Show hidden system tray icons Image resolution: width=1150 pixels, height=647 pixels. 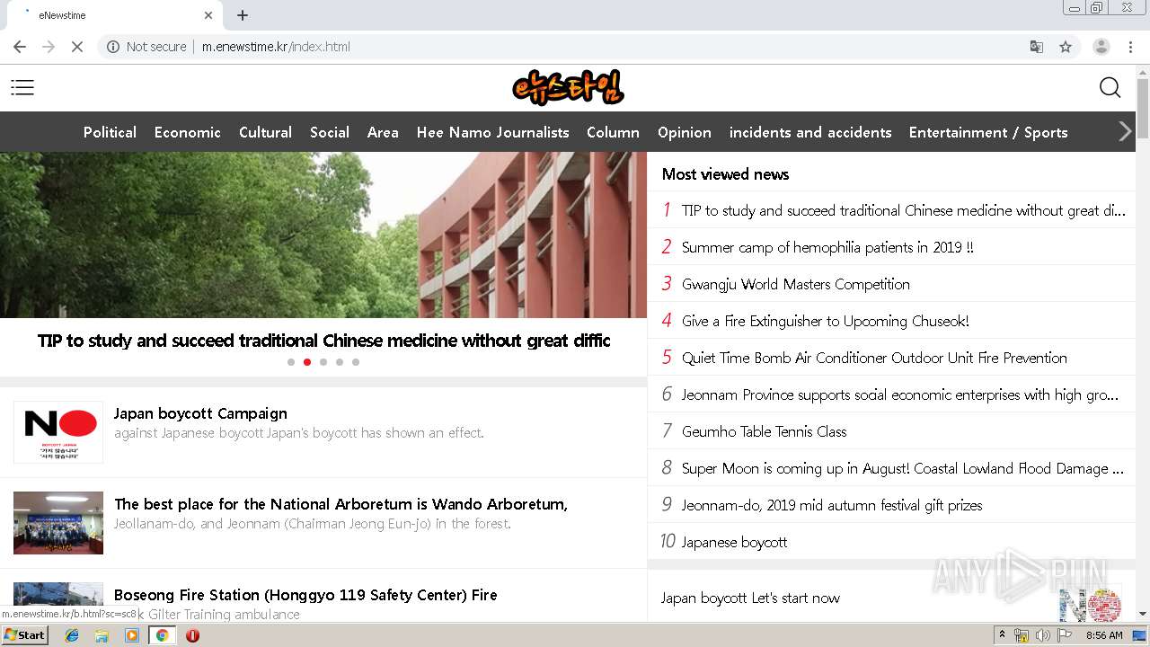[x=1002, y=635]
